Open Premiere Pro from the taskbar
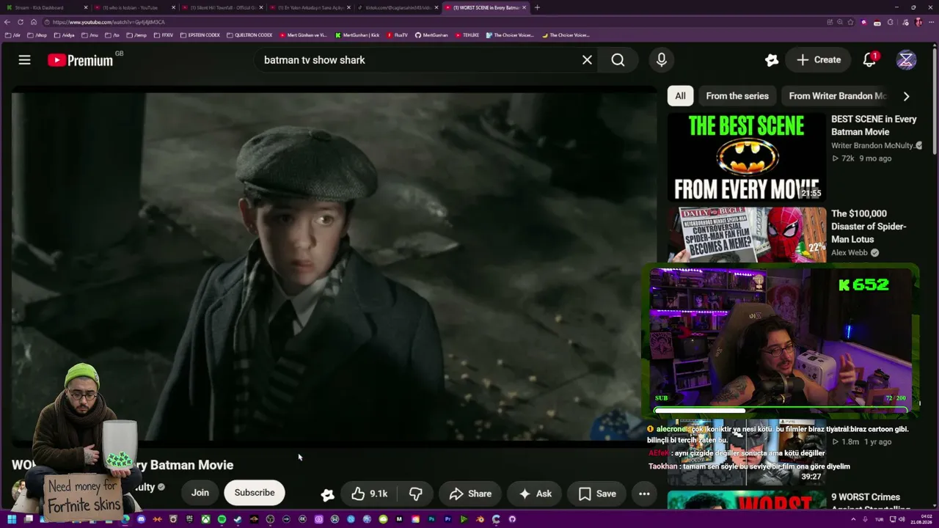The image size is (939, 528). point(447,519)
